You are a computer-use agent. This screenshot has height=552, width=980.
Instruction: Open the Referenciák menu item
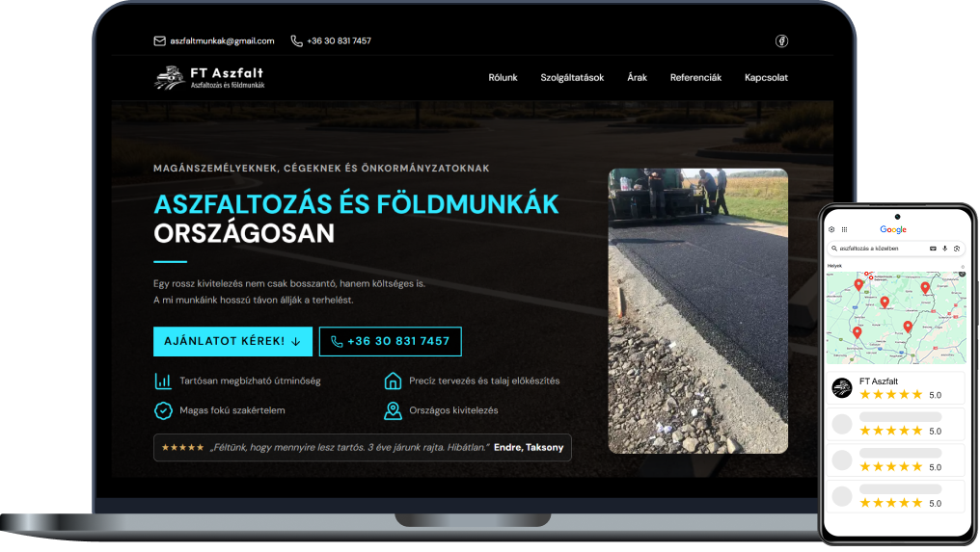tap(695, 77)
